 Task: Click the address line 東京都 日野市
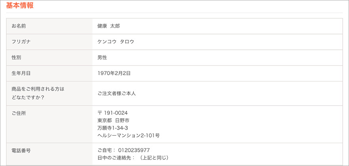(x=113, y=121)
